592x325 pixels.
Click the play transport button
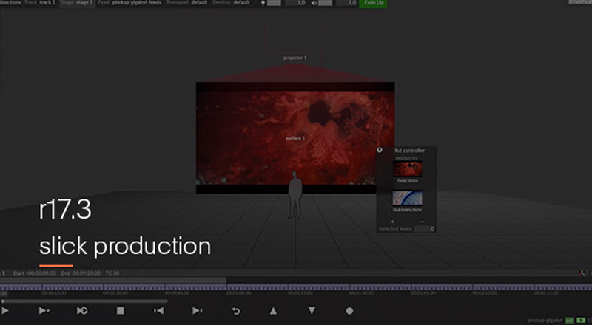44,311
